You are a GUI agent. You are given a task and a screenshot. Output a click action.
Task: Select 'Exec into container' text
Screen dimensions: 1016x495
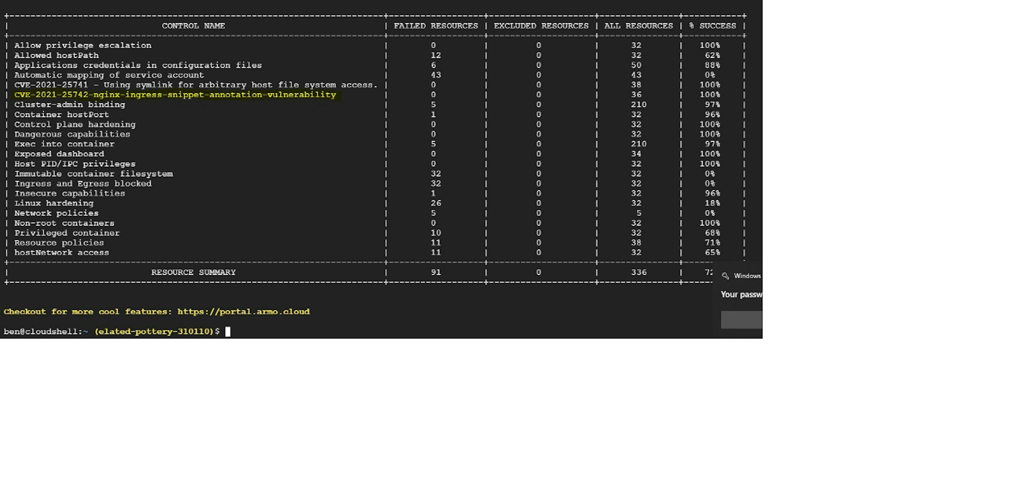coord(64,144)
